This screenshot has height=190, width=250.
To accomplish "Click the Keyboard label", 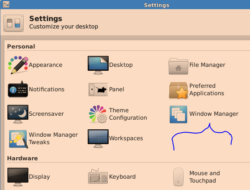I will [x=122, y=177].
